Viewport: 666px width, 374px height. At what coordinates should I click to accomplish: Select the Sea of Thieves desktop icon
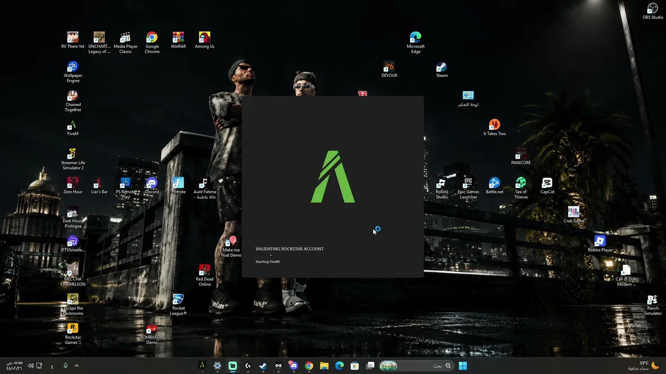[521, 189]
